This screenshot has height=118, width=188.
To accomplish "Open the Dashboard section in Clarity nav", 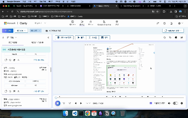I will 73,23.
